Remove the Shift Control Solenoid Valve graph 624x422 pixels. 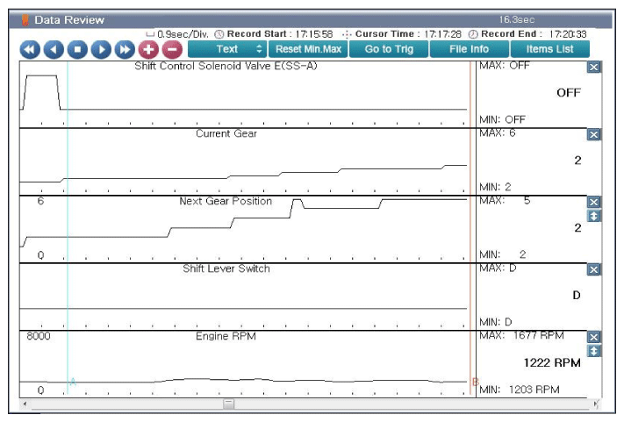[x=593, y=68]
